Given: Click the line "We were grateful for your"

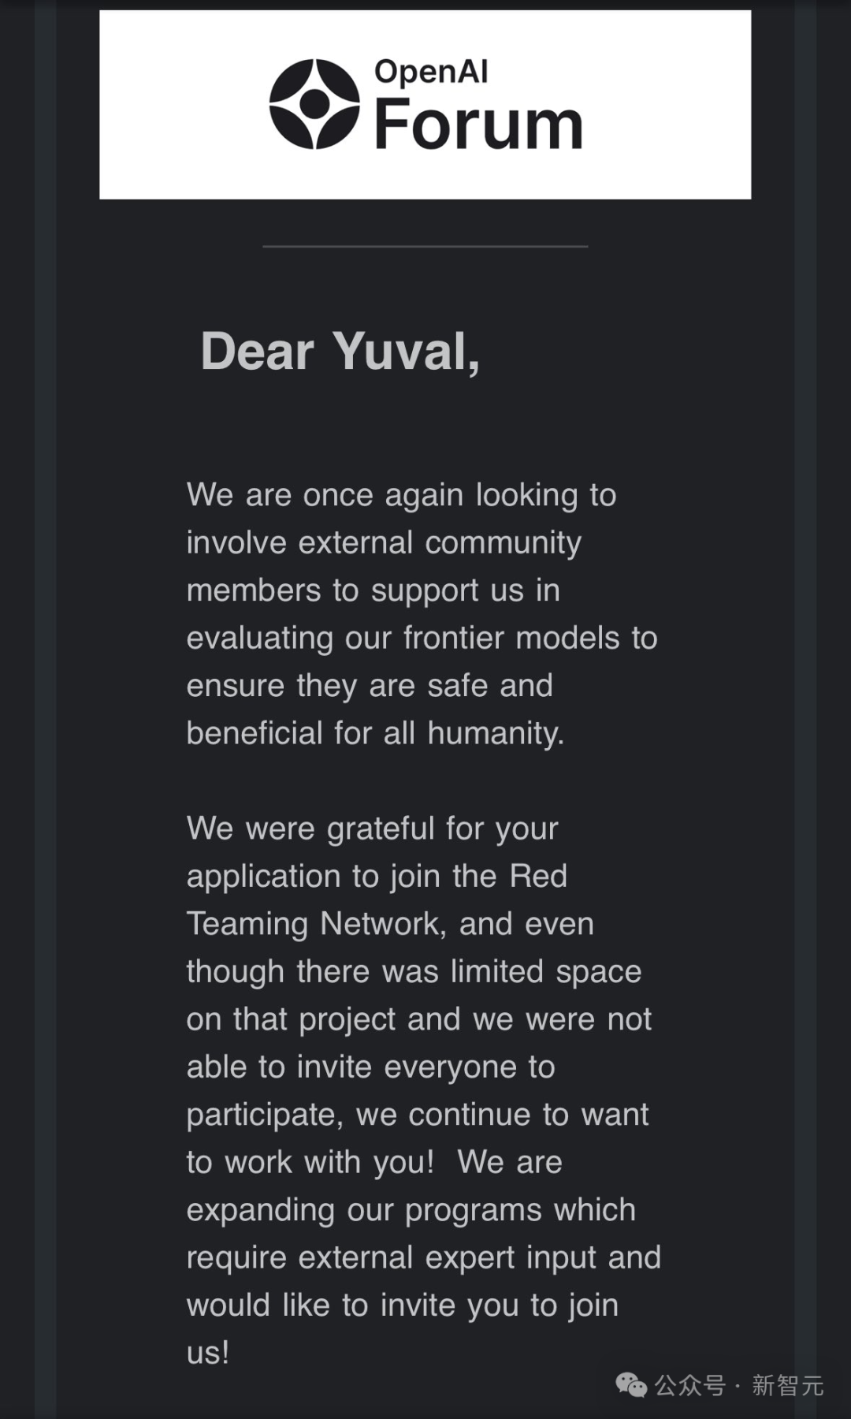Looking at the screenshot, I should click(x=372, y=829).
